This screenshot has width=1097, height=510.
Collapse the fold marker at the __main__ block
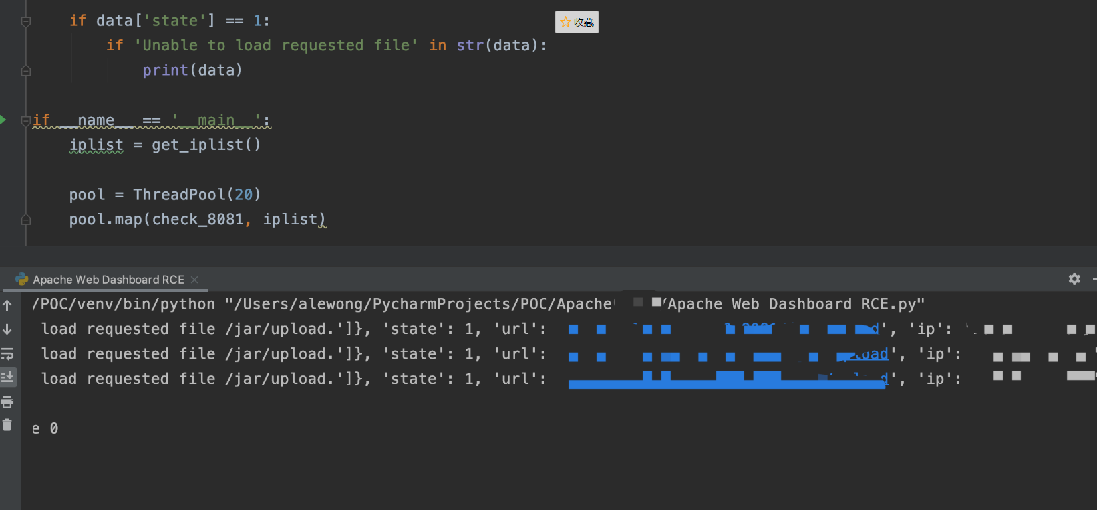pyautogui.click(x=26, y=120)
